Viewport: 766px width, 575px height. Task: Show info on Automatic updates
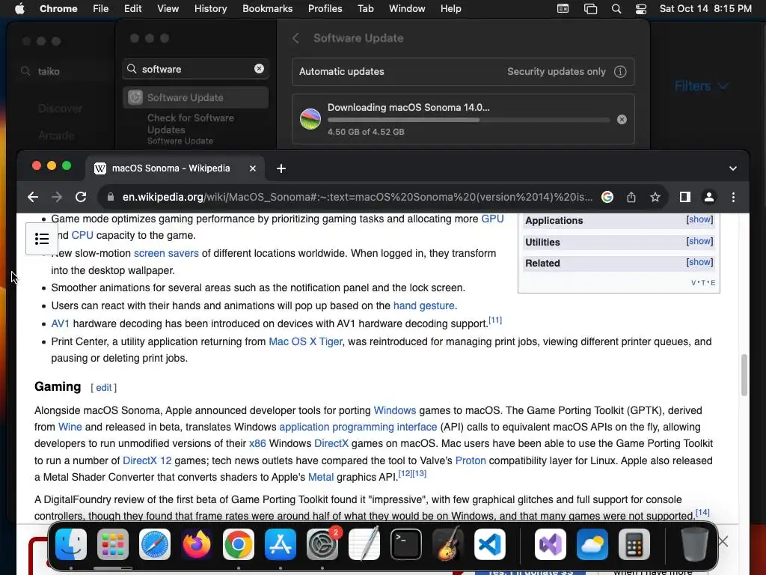tap(620, 72)
